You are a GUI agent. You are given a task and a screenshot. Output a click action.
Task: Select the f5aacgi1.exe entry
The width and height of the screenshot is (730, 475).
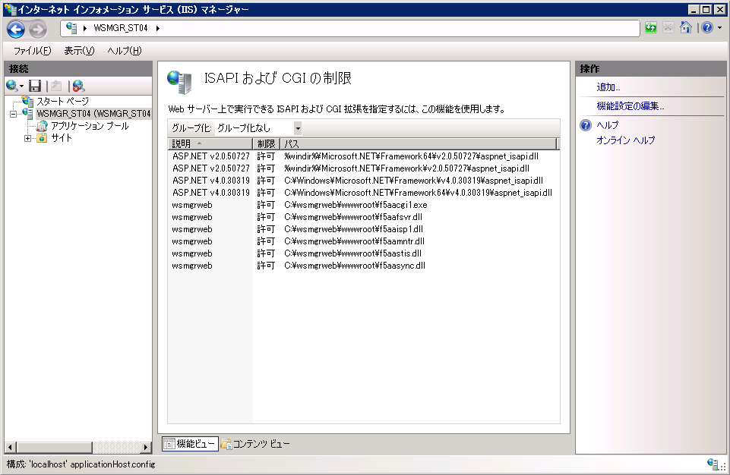point(364,205)
